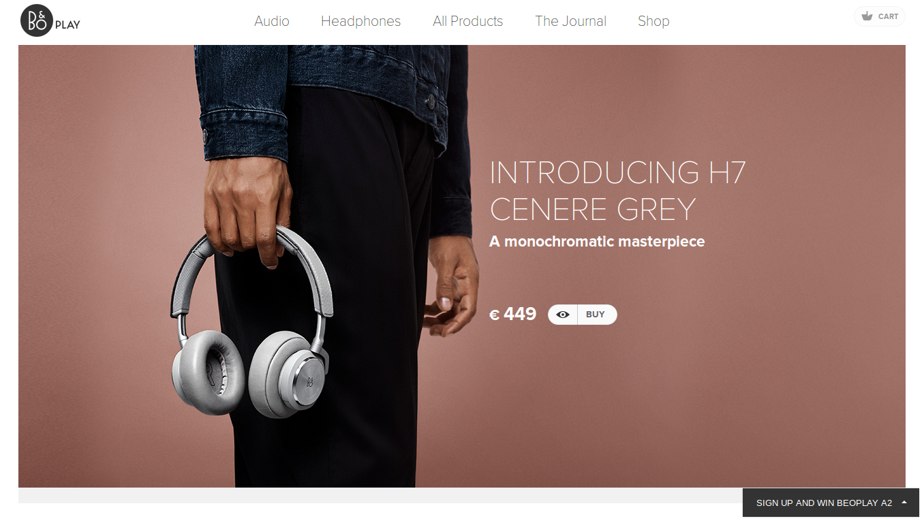This screenshot has width=924, height=523.
Task: Click the € 449 price
Action: coord(513,314)
